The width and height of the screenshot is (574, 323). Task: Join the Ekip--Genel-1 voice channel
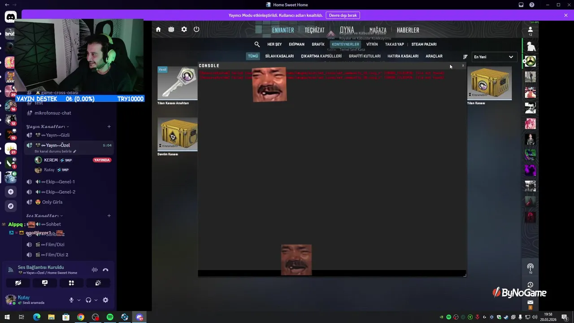pos(69,182)
